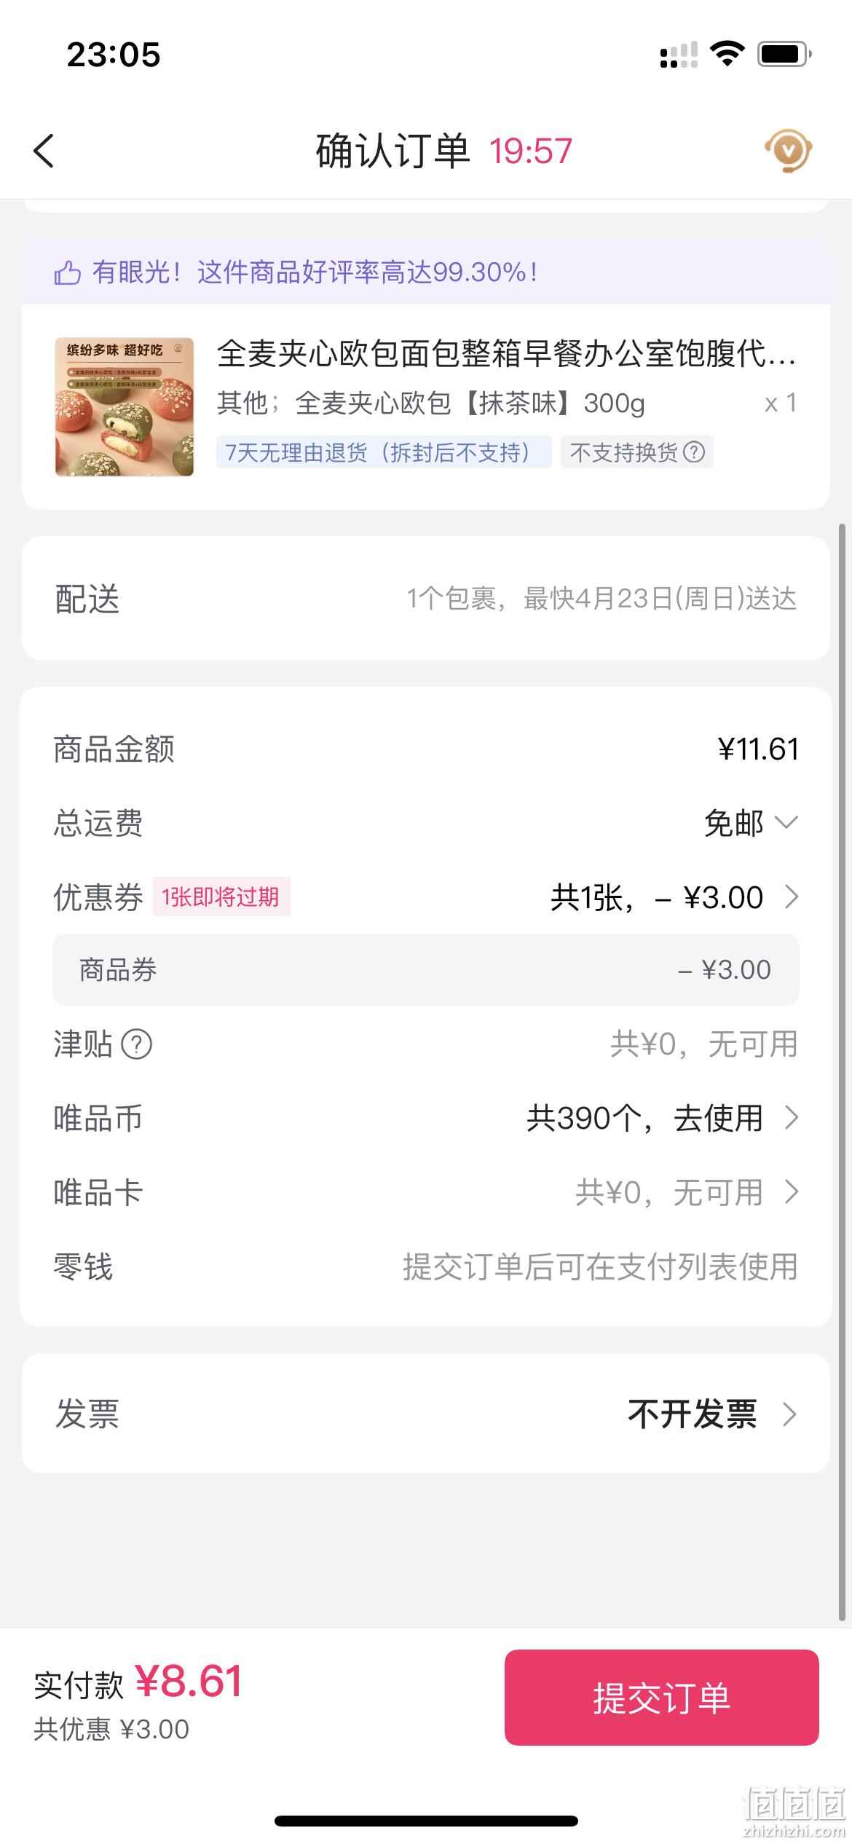
Task: Tap the 1张即将过期 coupon tag
Action: [221, 897]
